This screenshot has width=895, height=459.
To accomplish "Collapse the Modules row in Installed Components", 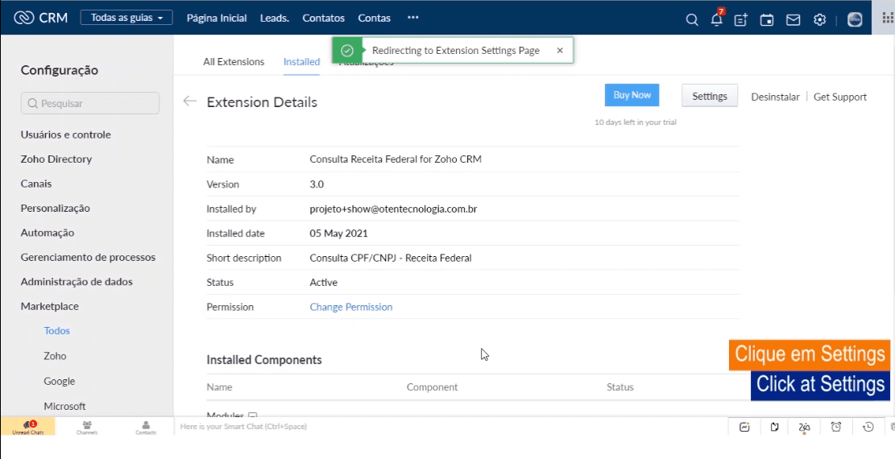I will point(252,415).
